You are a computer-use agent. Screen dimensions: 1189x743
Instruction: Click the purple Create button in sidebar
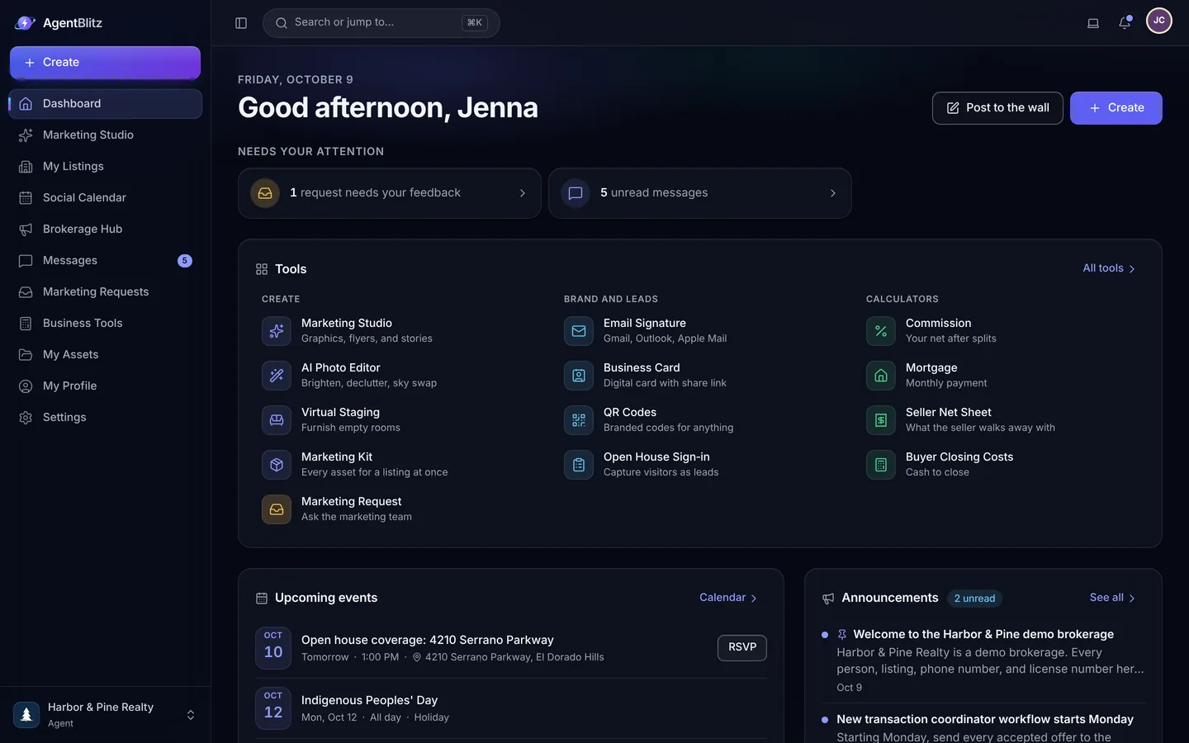105,63
